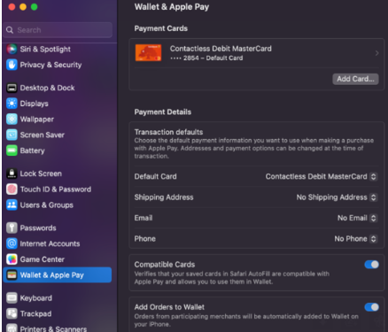Click the Internet Accounts @ icon
Viewport: 388px width, 332px height.
[x=12, y=243]
